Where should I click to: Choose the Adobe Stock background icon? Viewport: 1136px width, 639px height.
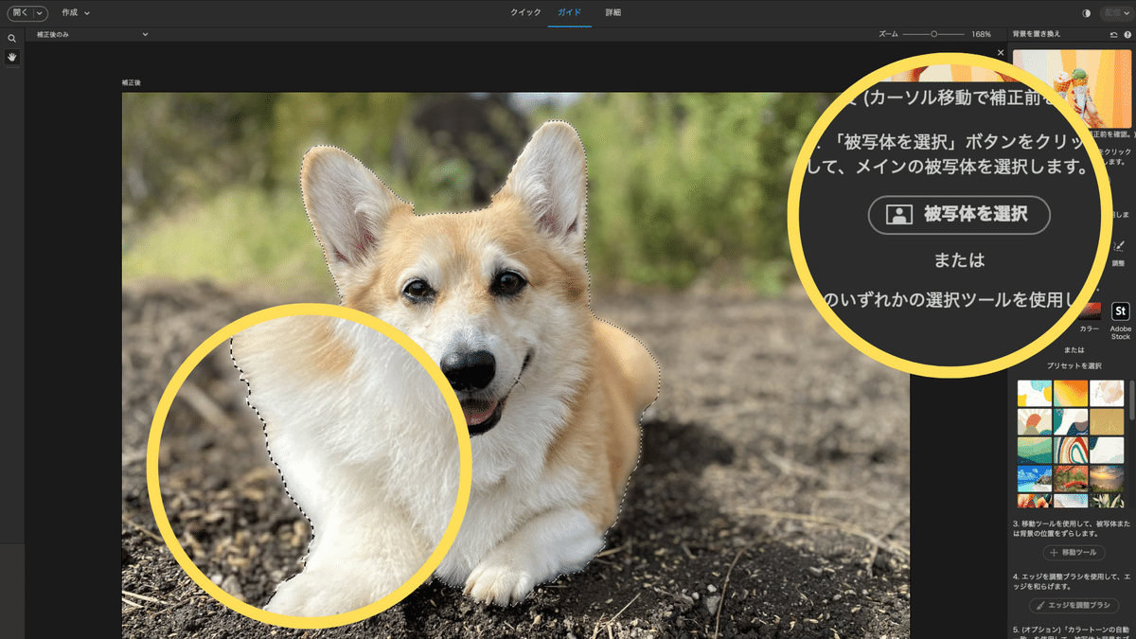[1121, 311]
